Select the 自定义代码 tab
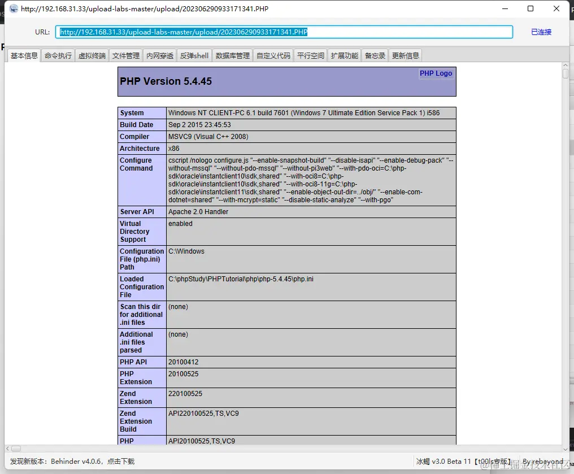The height and width of the screenshot is (474, 574). (x=273, y=55)
